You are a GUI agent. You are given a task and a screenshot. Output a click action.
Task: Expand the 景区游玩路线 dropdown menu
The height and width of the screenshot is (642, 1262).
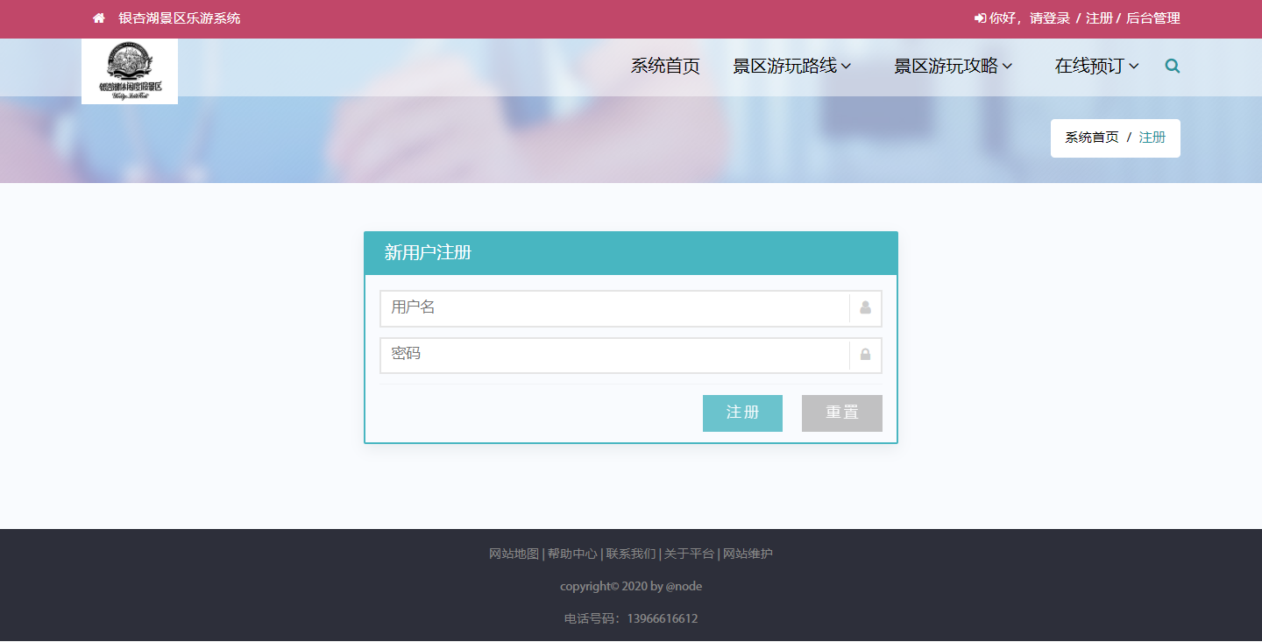792,66
